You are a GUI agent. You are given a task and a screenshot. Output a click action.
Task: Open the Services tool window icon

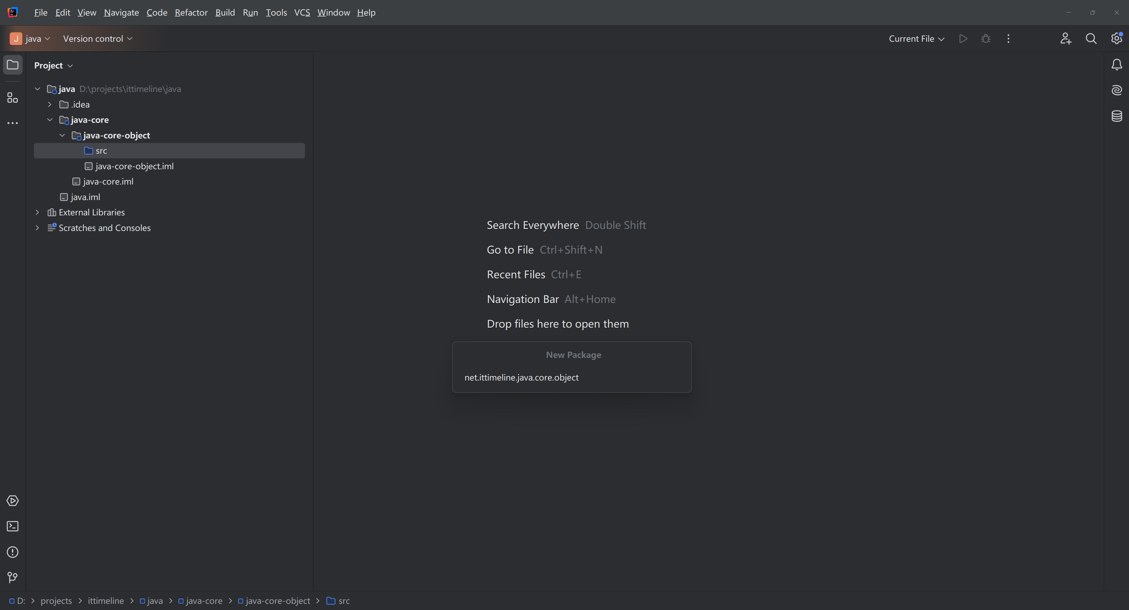(13, 500)
